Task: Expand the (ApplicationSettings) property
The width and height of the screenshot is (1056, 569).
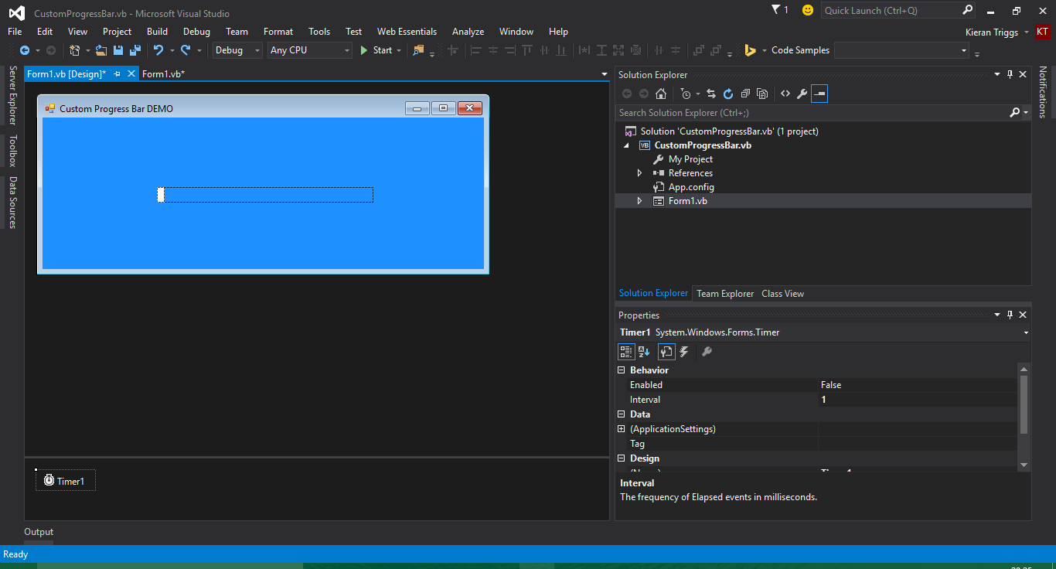Action: [622, 429]
